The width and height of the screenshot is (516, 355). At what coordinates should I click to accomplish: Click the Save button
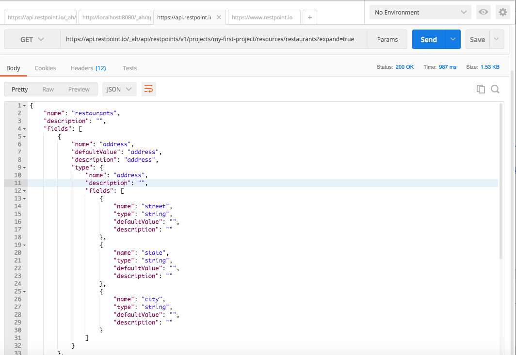pyautogui.click(x=478, y=39)
